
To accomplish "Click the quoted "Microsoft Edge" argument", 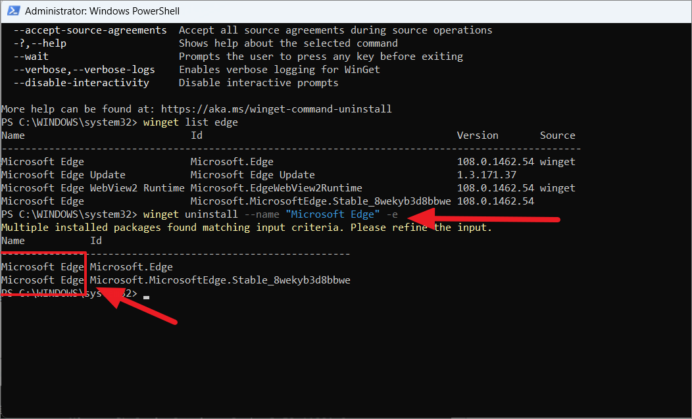I will pyautogui.click(x=332, y=214).
